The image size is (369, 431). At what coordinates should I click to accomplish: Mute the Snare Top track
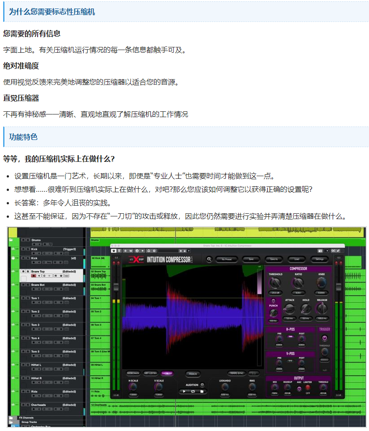[x=23, y=271]
